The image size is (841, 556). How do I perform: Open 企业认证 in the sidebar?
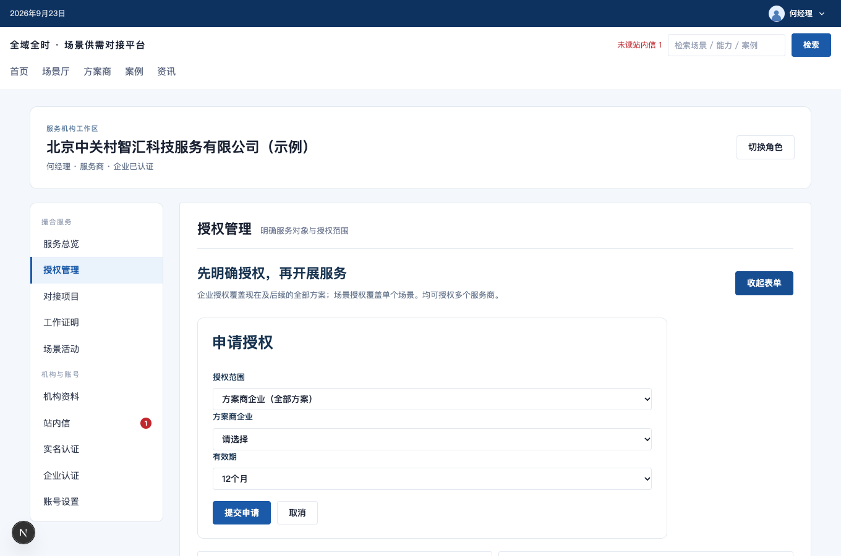[97, 476]
